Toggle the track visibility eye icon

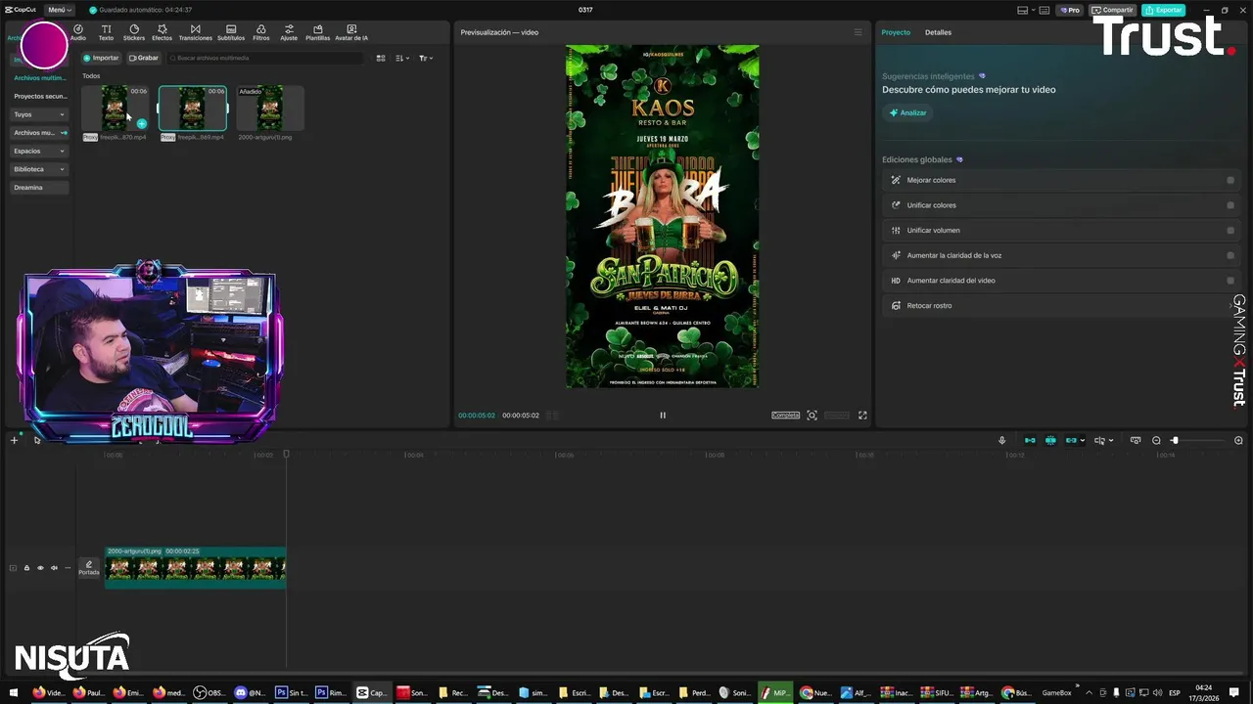(40, 568)
